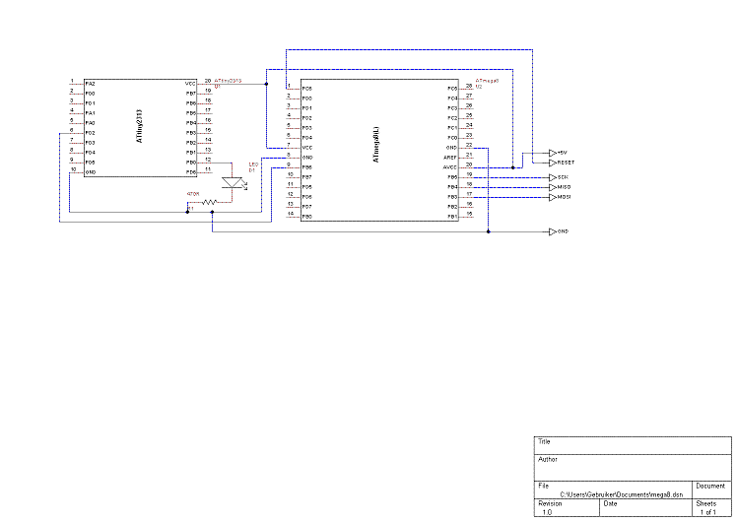Select the MOSI port connector
This screenshot has height=522, width=737.
tap(553, 197)
